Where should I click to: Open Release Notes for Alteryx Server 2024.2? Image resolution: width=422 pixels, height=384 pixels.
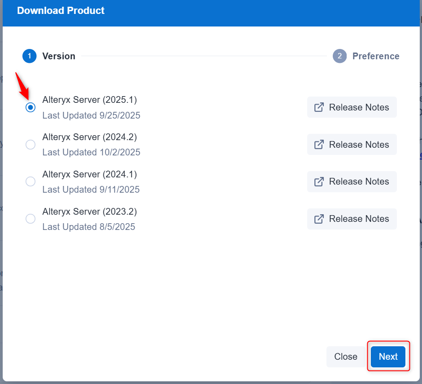[352, 145]
